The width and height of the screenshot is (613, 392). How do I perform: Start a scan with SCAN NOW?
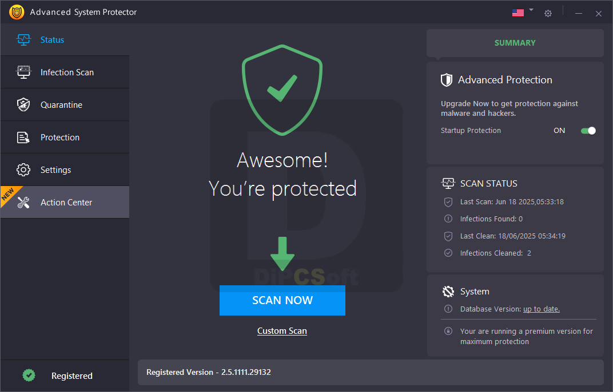[x=282, y=300]
